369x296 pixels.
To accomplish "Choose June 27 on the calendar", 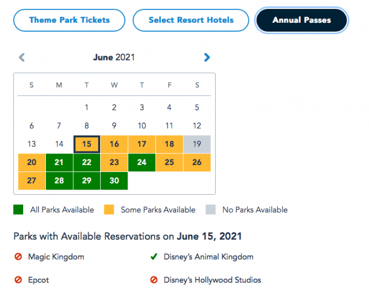I will pyautogui.click(x=32, y=180).
